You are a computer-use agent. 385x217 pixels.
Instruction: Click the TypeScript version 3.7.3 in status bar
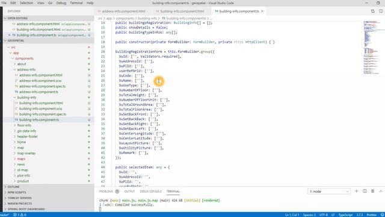tap(360, 215)
